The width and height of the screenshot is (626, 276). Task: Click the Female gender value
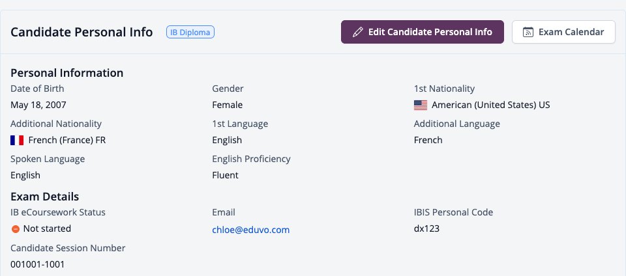[227, 105]
